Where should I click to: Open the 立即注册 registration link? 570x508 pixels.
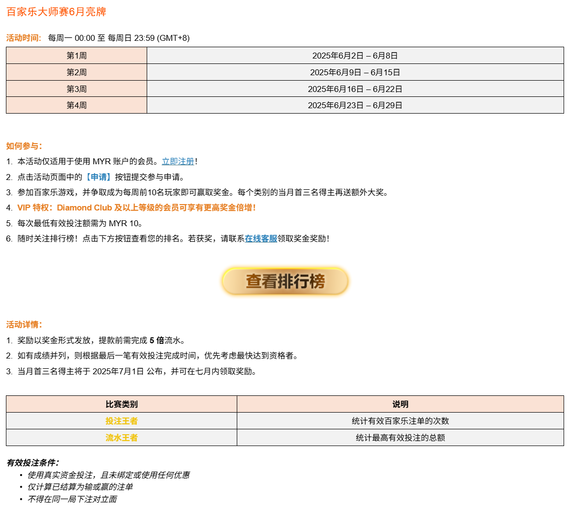click(x=178, y=160)
